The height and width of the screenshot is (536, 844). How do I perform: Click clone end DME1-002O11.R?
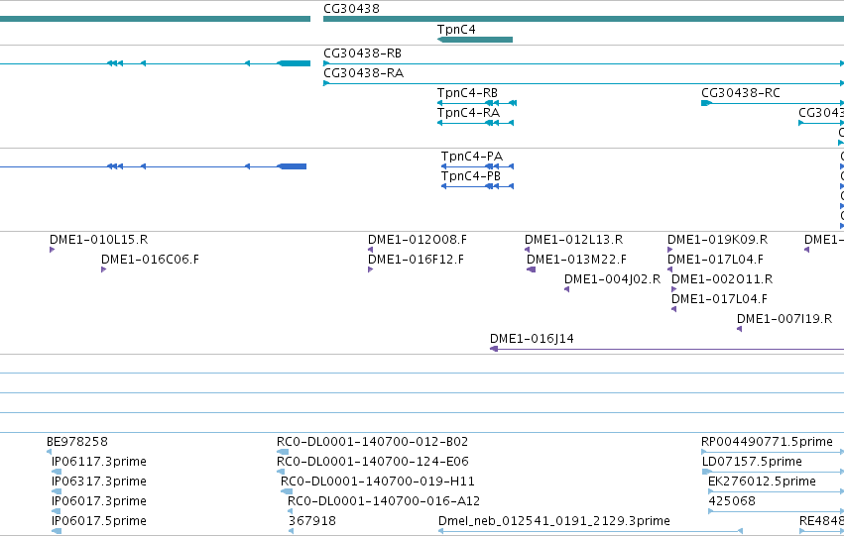[x=722, y=279]
